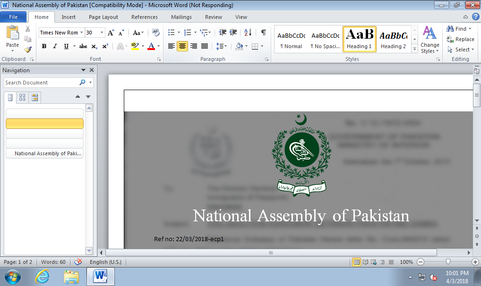Click spelling check icon in status bar

78,262
